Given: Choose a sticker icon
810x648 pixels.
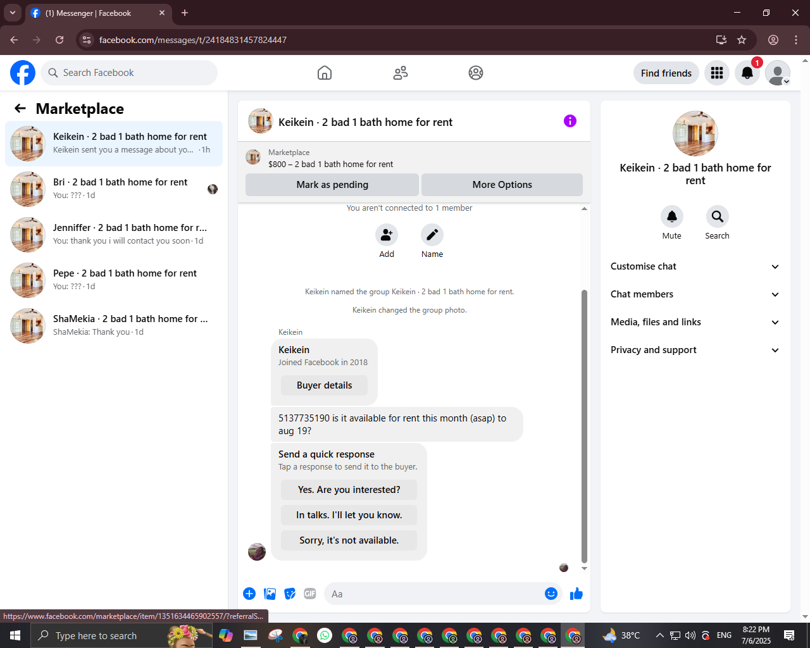Looking at the screenshot, I should [x=290, y=594].
